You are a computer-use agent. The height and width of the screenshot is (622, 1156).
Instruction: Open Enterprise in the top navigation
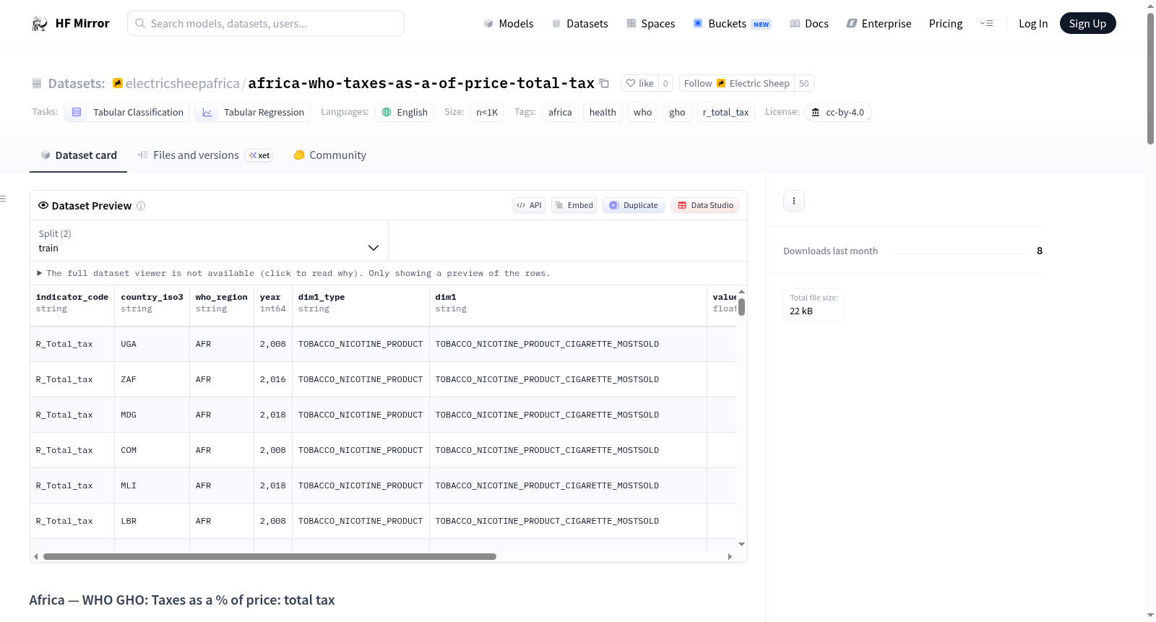(x=879, y=24)
